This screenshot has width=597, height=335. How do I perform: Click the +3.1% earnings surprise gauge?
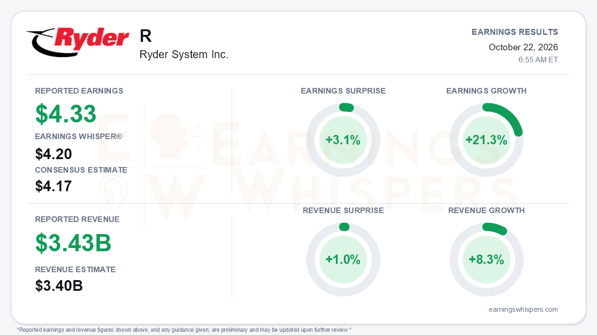pos(343,140)
